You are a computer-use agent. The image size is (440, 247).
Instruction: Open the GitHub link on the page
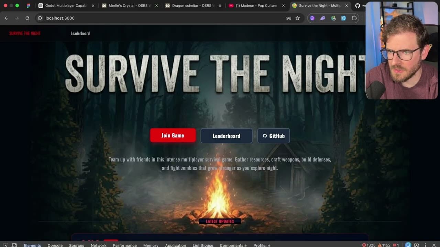[x=274, y=136]
